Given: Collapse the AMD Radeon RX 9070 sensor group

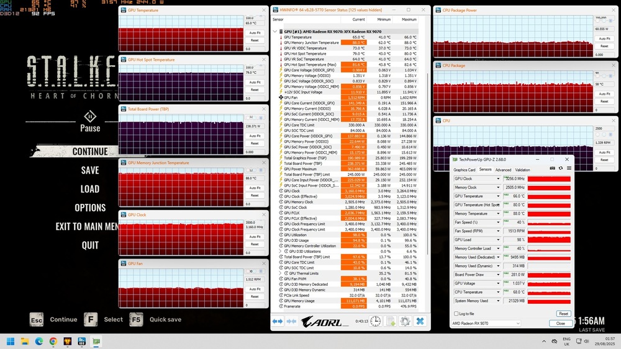Looking at the screenshot, I should coord(275,31).
